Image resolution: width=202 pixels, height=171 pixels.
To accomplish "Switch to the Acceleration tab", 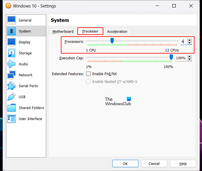I will 117,31.
